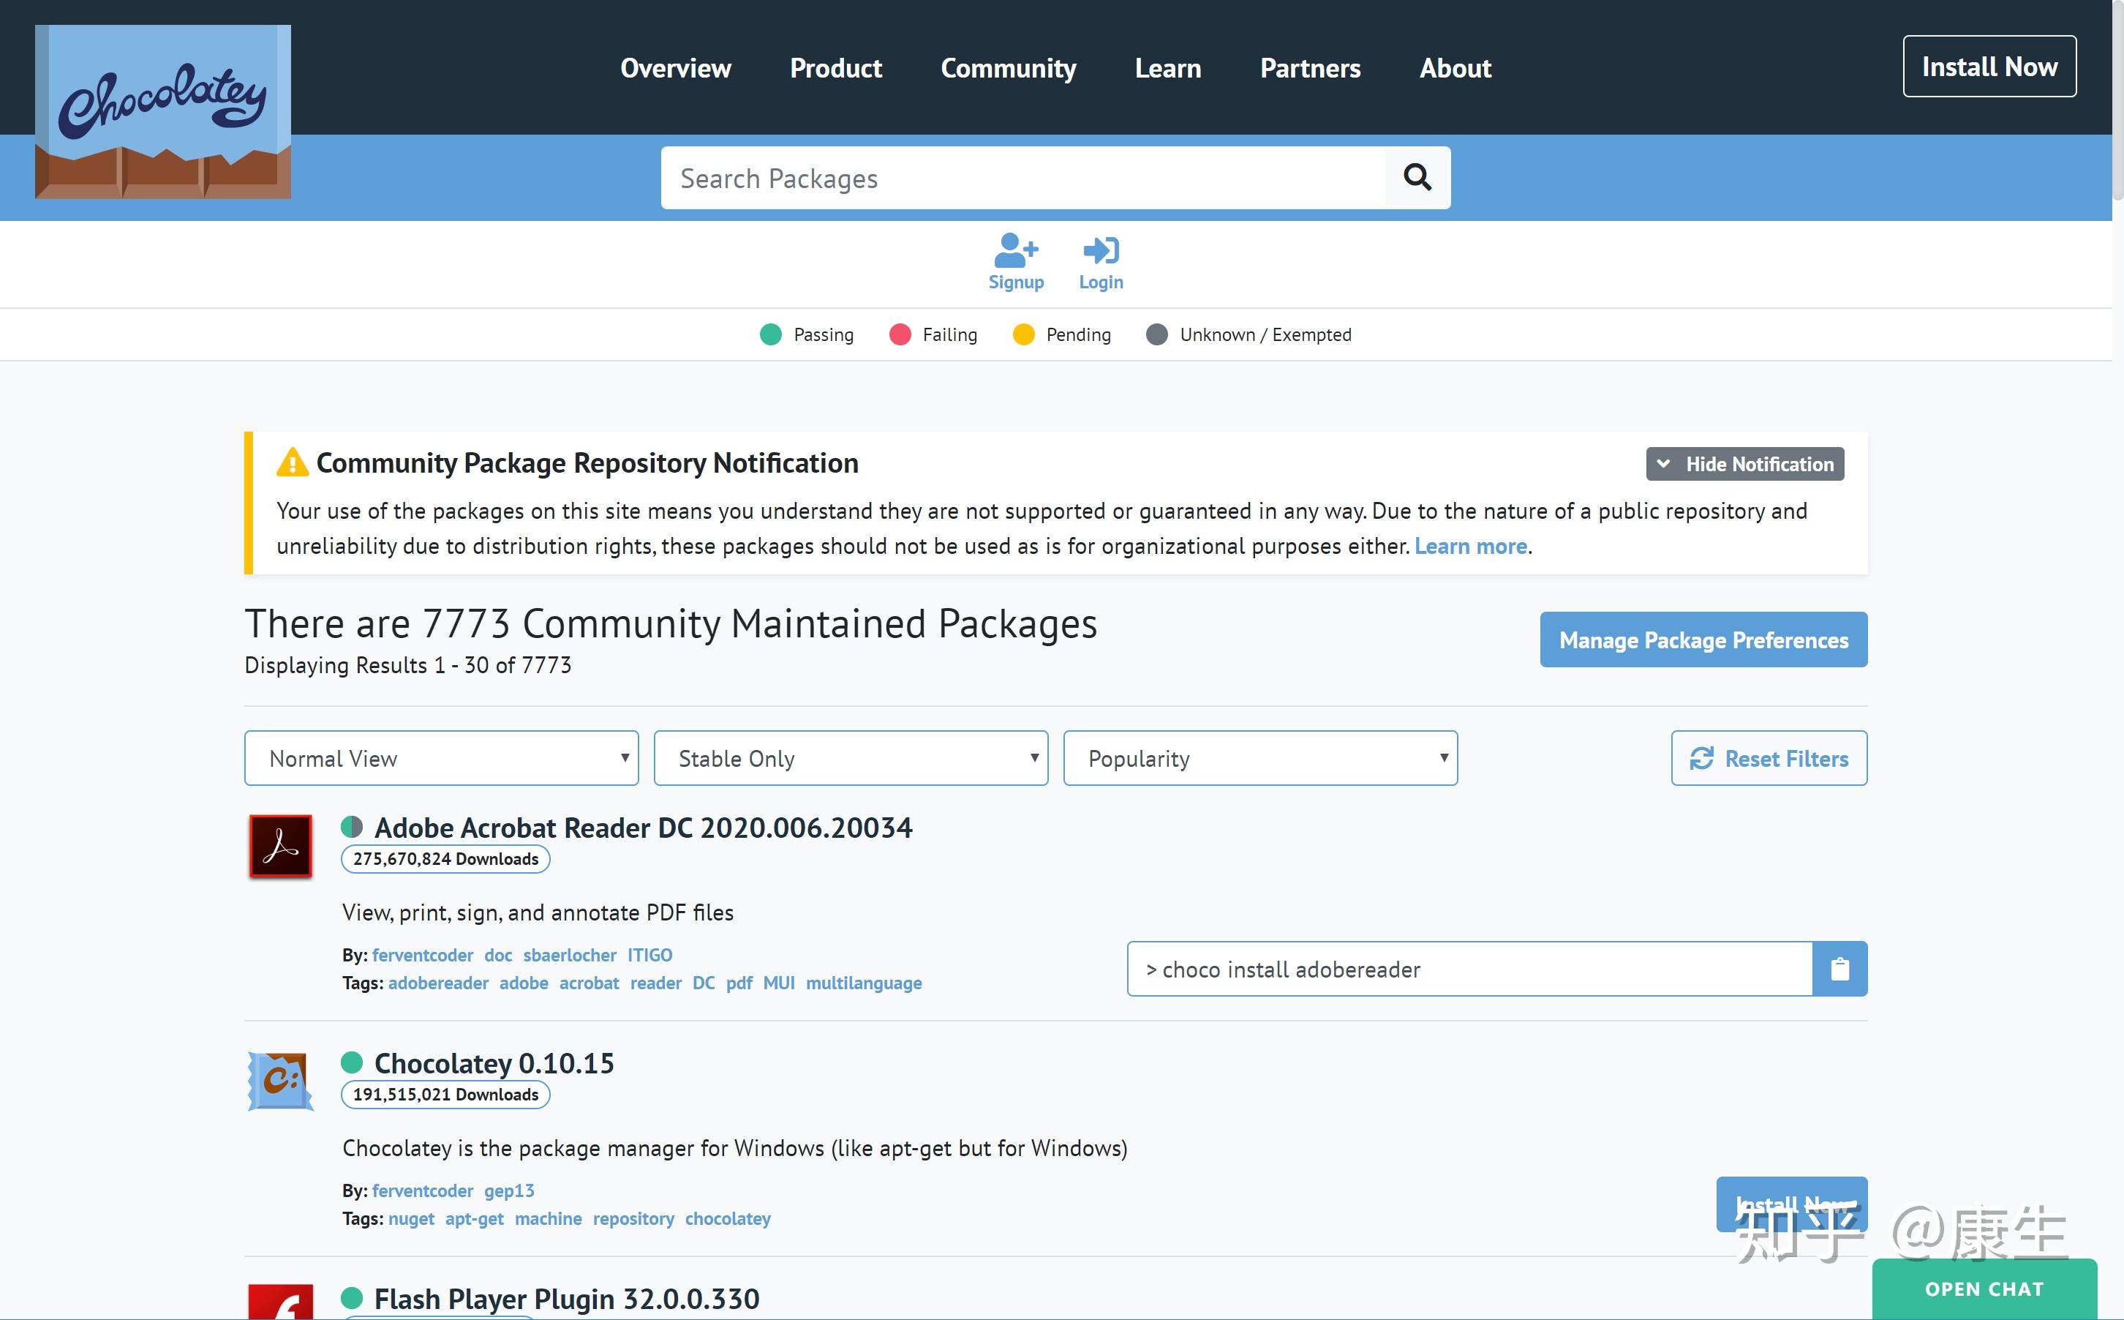Screen dimensions: 2124x1320
Task: Click the green status dot beside Chocolatey 0.10.15
Action: pos(352,1062)
